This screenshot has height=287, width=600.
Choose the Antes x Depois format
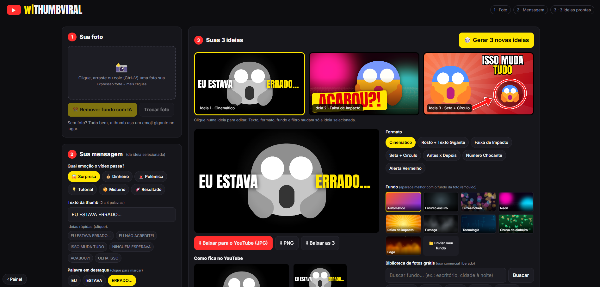[442, 155]
